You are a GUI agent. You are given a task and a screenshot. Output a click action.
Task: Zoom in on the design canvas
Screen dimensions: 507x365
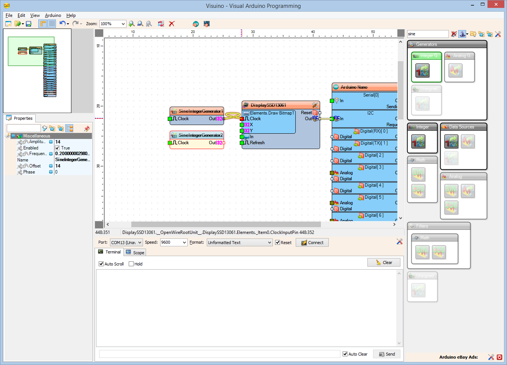(x=131, y=23)
